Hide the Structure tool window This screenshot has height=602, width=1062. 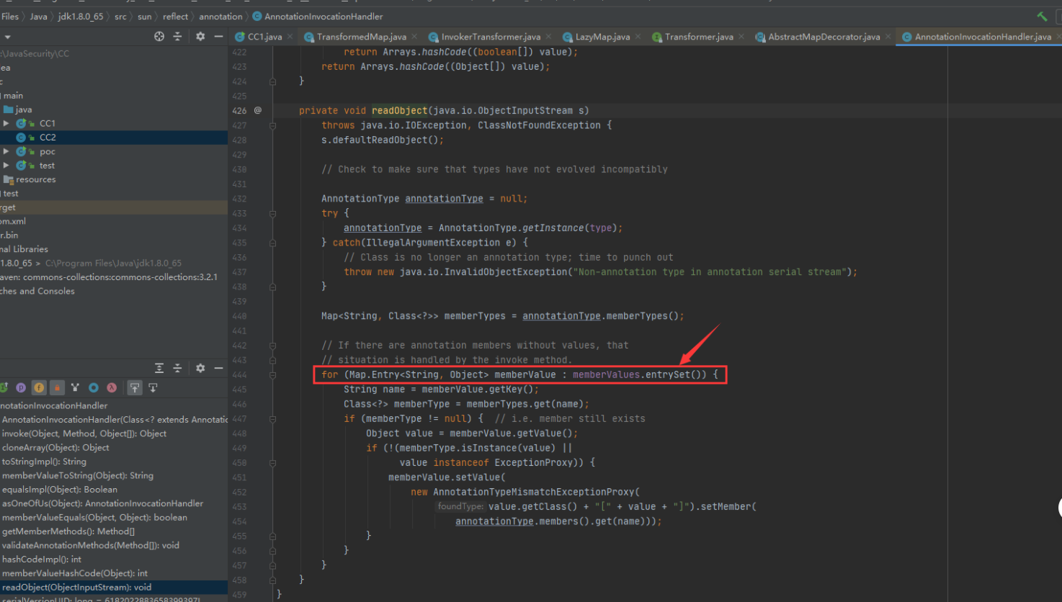[x=218, y=368]
